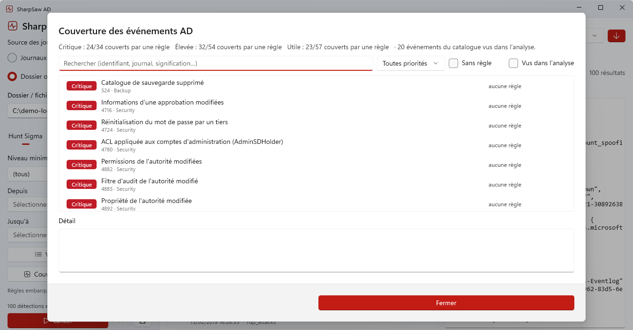
Task: Click the Critique badge on event 4724
Action: tap(82, 126)
